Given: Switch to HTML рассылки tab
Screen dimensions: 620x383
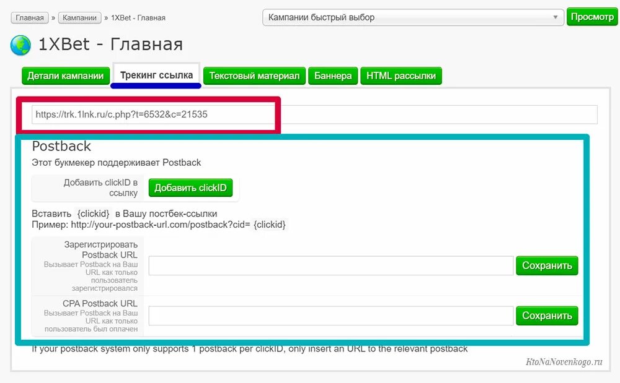Looking at the screenshot, I should click(x=401, y=75).
